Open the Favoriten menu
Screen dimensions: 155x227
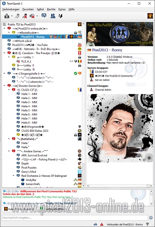pos(28,9)
